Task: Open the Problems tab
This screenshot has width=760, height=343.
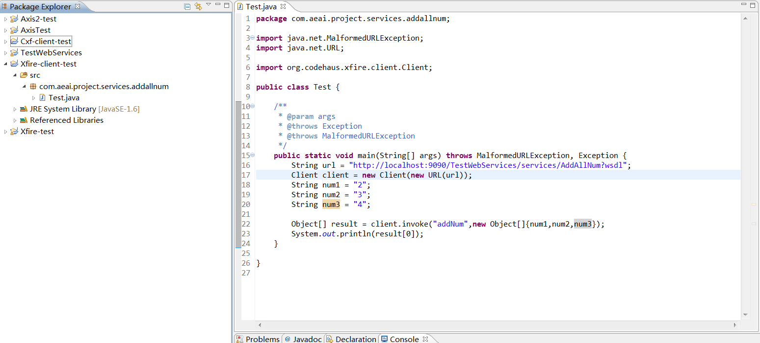Action: 258,339
